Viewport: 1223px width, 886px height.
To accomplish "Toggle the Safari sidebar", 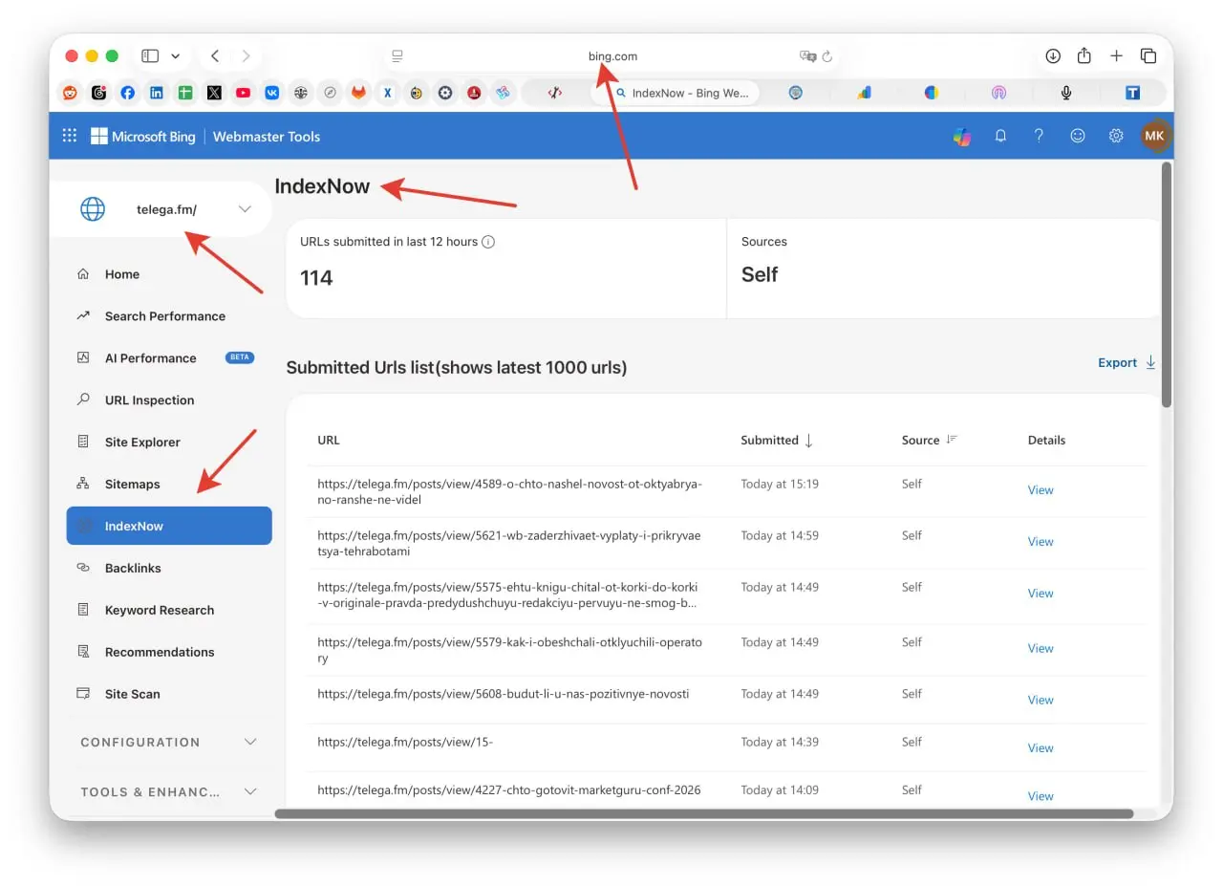I will [150, 56].
